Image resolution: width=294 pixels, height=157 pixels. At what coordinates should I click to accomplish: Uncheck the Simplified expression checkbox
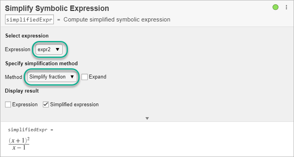click(46, 105)
